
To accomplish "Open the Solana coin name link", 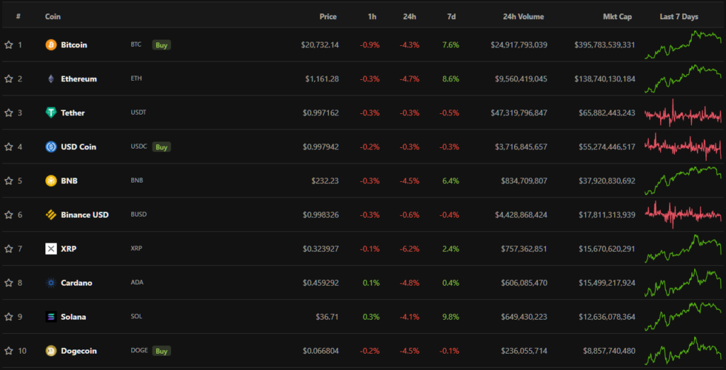I will (x=74, y=317).
